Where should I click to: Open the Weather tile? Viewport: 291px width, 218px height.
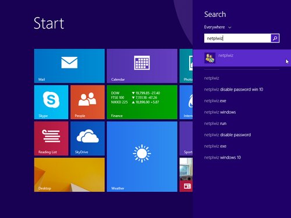click(142, 156)
